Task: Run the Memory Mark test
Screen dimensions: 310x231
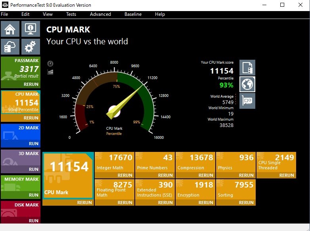Action: tap(21, 195)
